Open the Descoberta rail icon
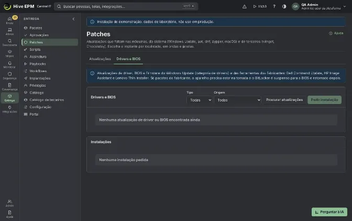Screen dimensions: 352x221 pos(9,42)
